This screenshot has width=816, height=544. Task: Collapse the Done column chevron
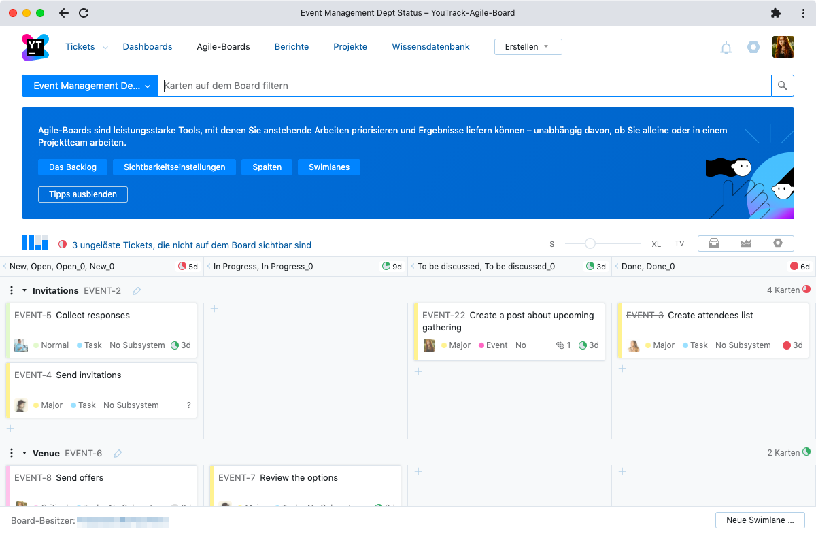(x=617, y=267)
